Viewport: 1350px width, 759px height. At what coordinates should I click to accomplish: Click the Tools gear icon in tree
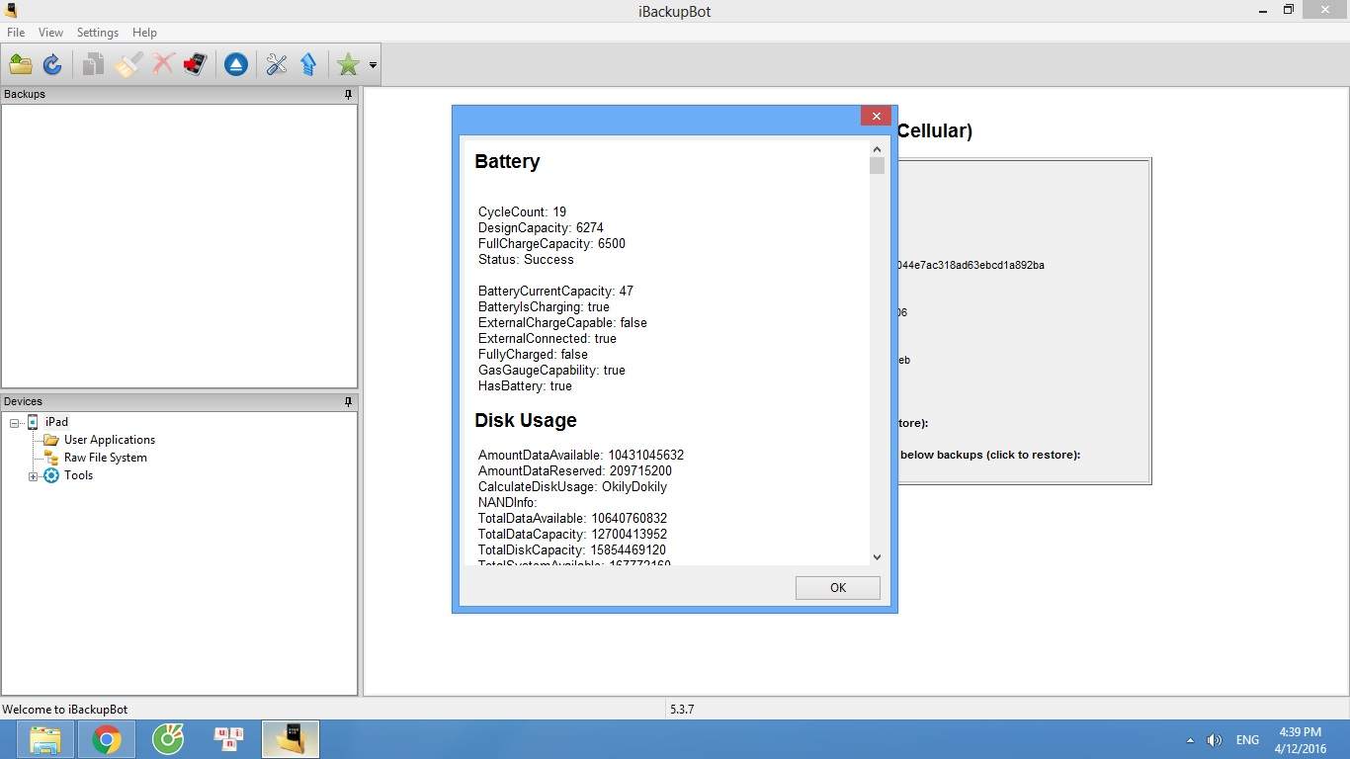(51, 475)
